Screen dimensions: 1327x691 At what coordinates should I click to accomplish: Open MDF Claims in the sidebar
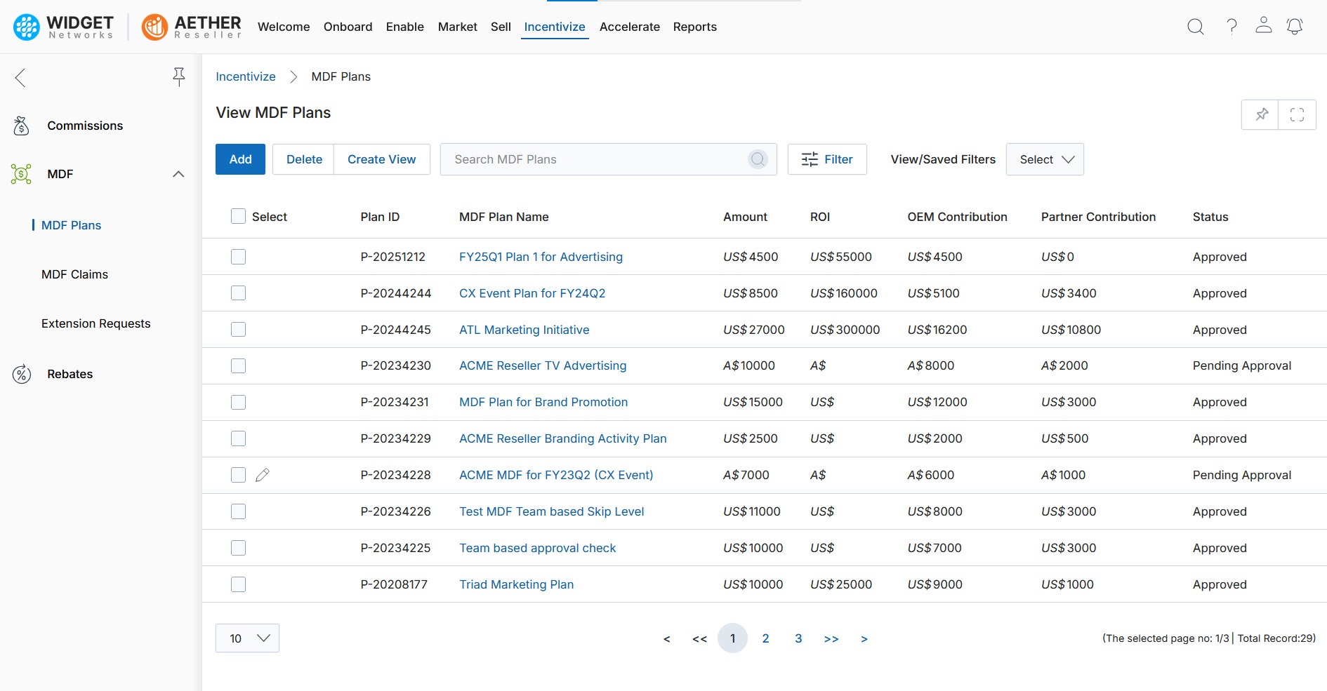click(x=74, y=274)
